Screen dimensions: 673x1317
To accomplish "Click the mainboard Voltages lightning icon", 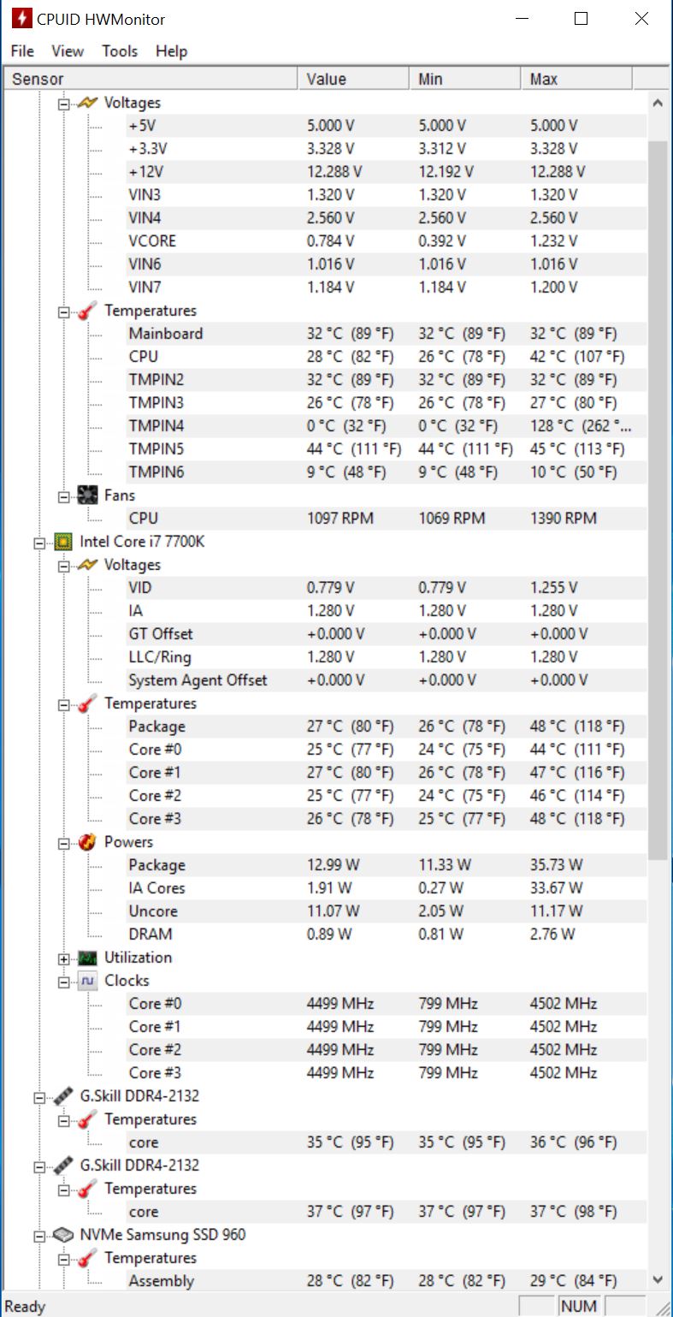I will (87, 103).
